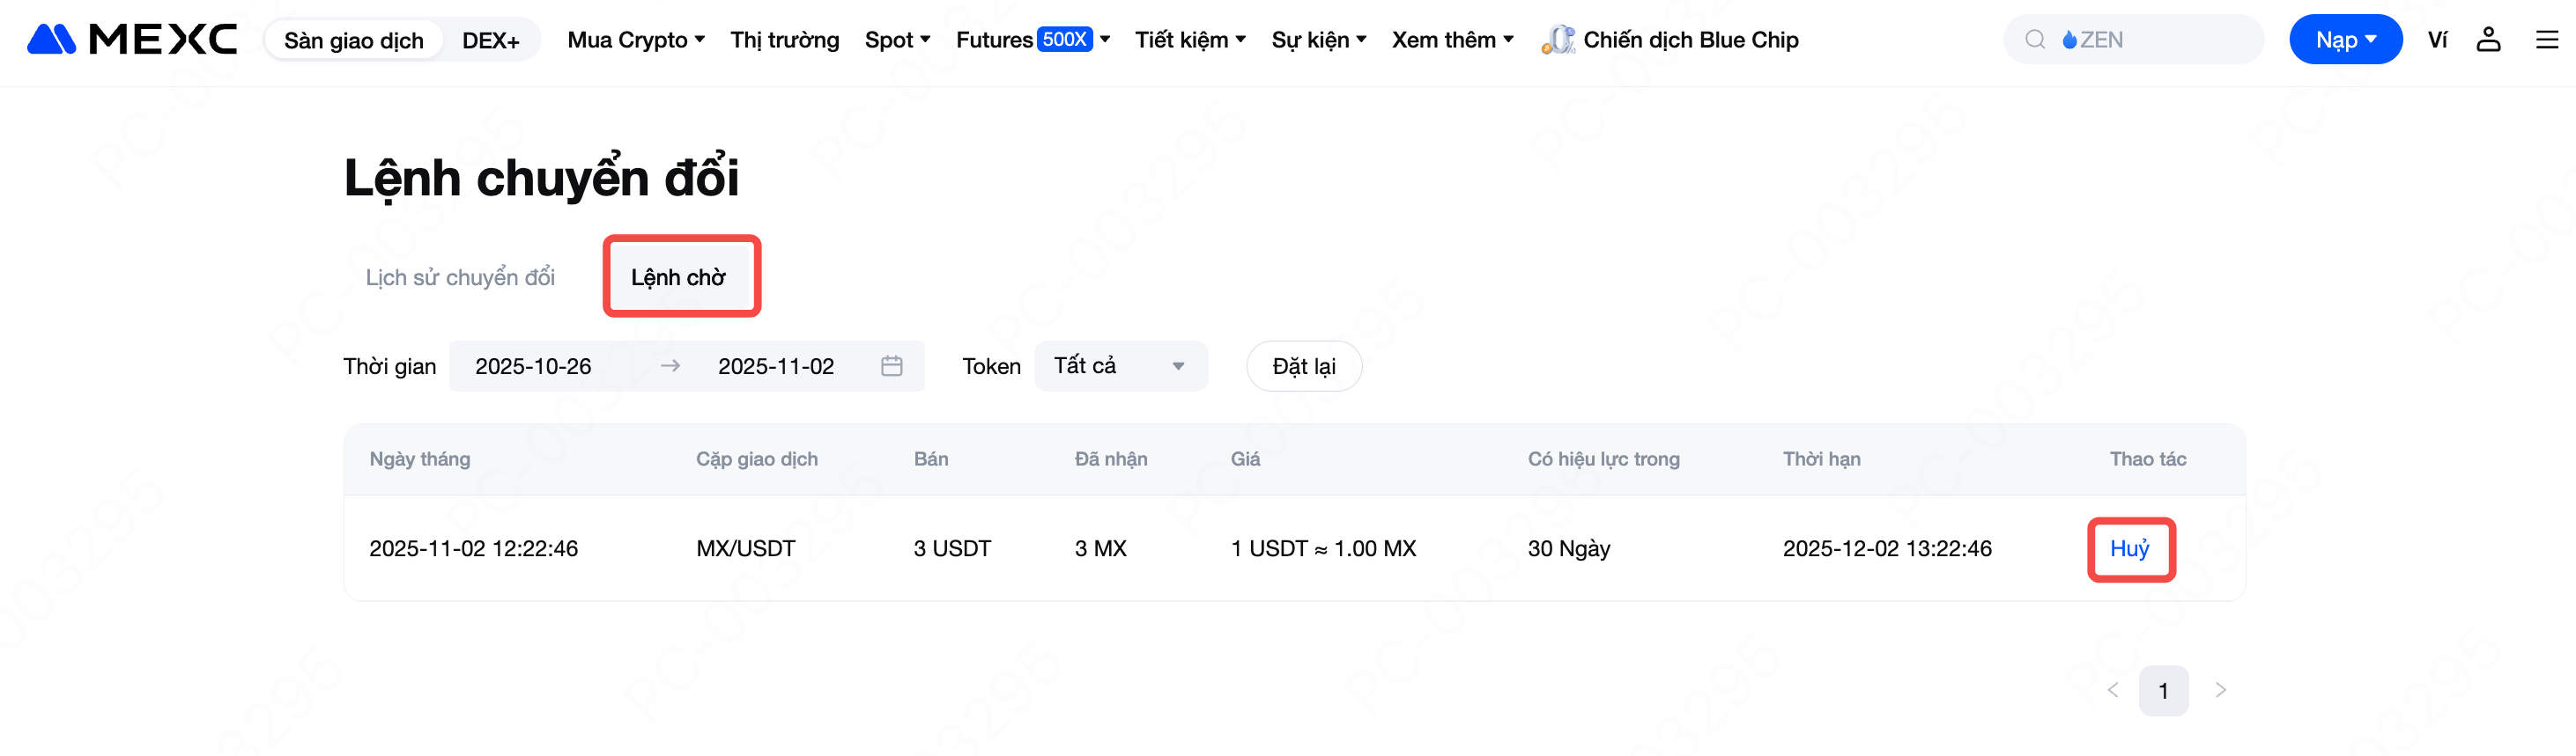Cancel the MX/USDT order with Huỷ
Viewport: 2576px width, 756px height.
click(x=2129, y=548)
